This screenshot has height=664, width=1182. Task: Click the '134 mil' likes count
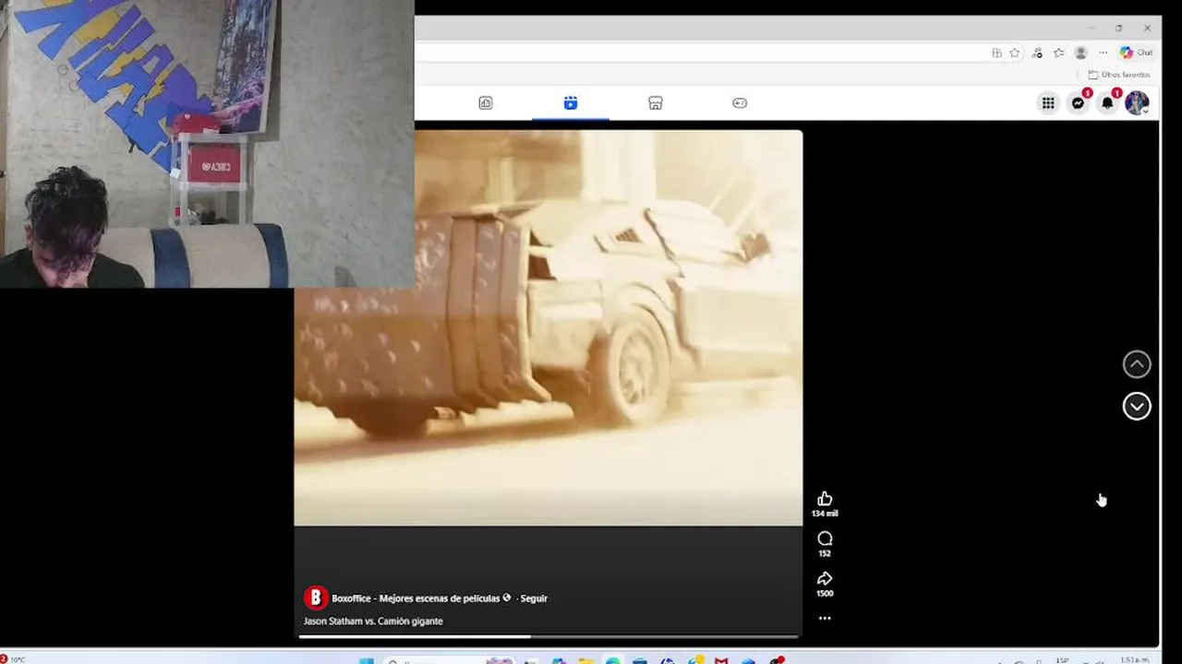pyautogui.click(x=825, y=514)
